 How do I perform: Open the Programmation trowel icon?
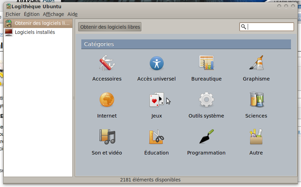[207, 137]
